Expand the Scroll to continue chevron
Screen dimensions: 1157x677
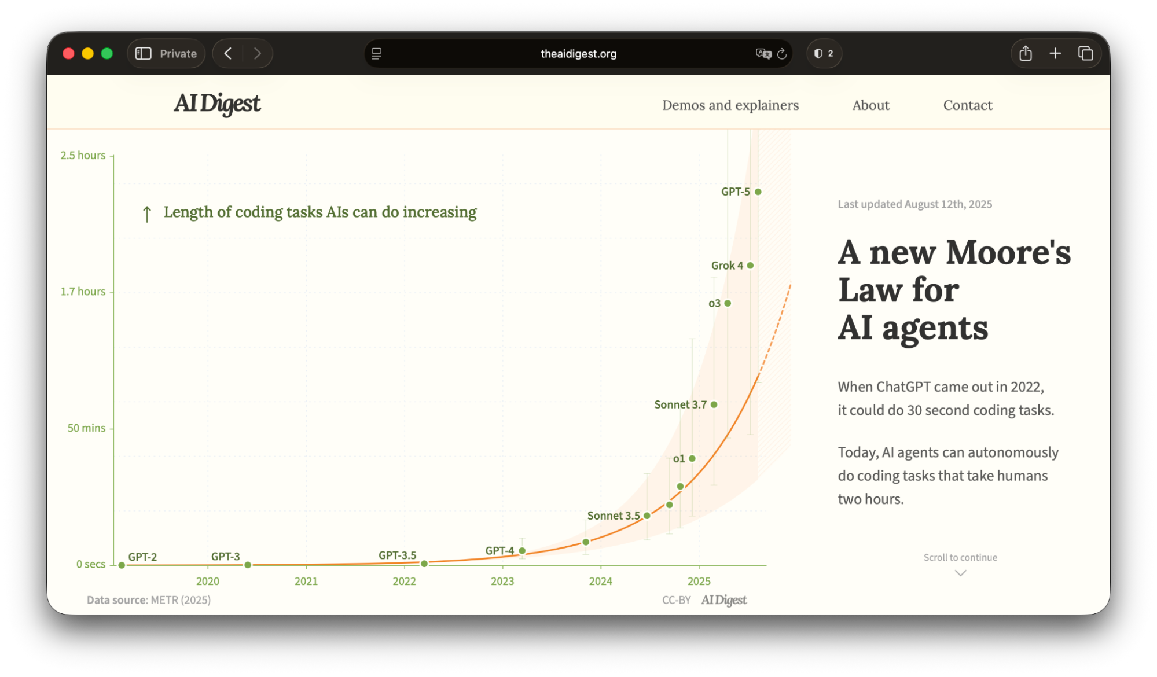tap(960, 573)
